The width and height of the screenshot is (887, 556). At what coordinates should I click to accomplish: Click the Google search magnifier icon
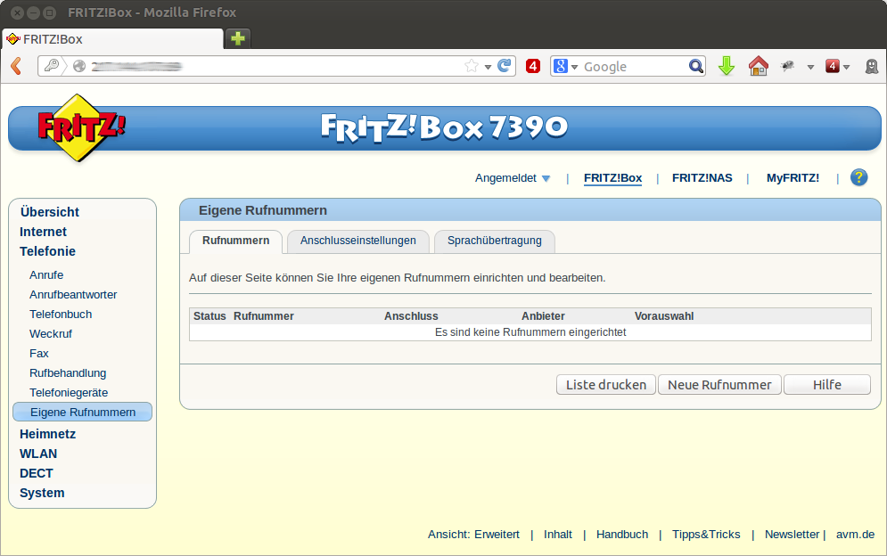pos(696,66)
